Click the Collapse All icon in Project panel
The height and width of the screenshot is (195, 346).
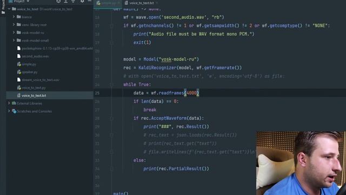(x=74, y=1)
